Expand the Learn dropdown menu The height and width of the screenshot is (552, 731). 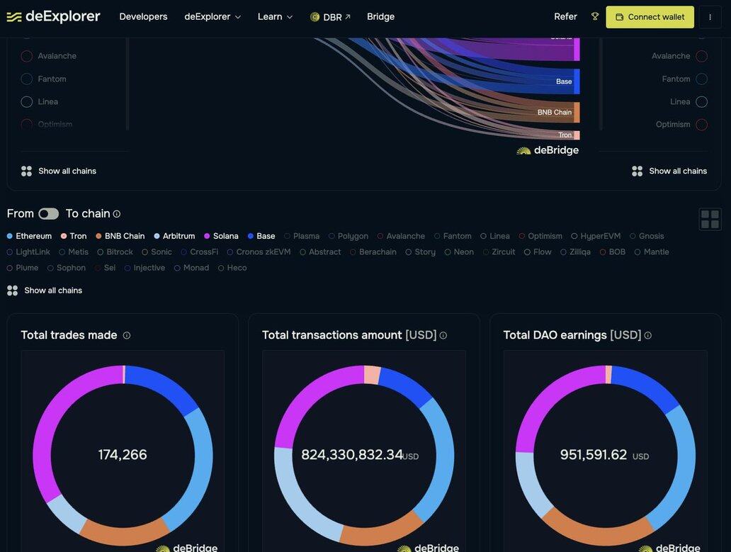(275, 17)
